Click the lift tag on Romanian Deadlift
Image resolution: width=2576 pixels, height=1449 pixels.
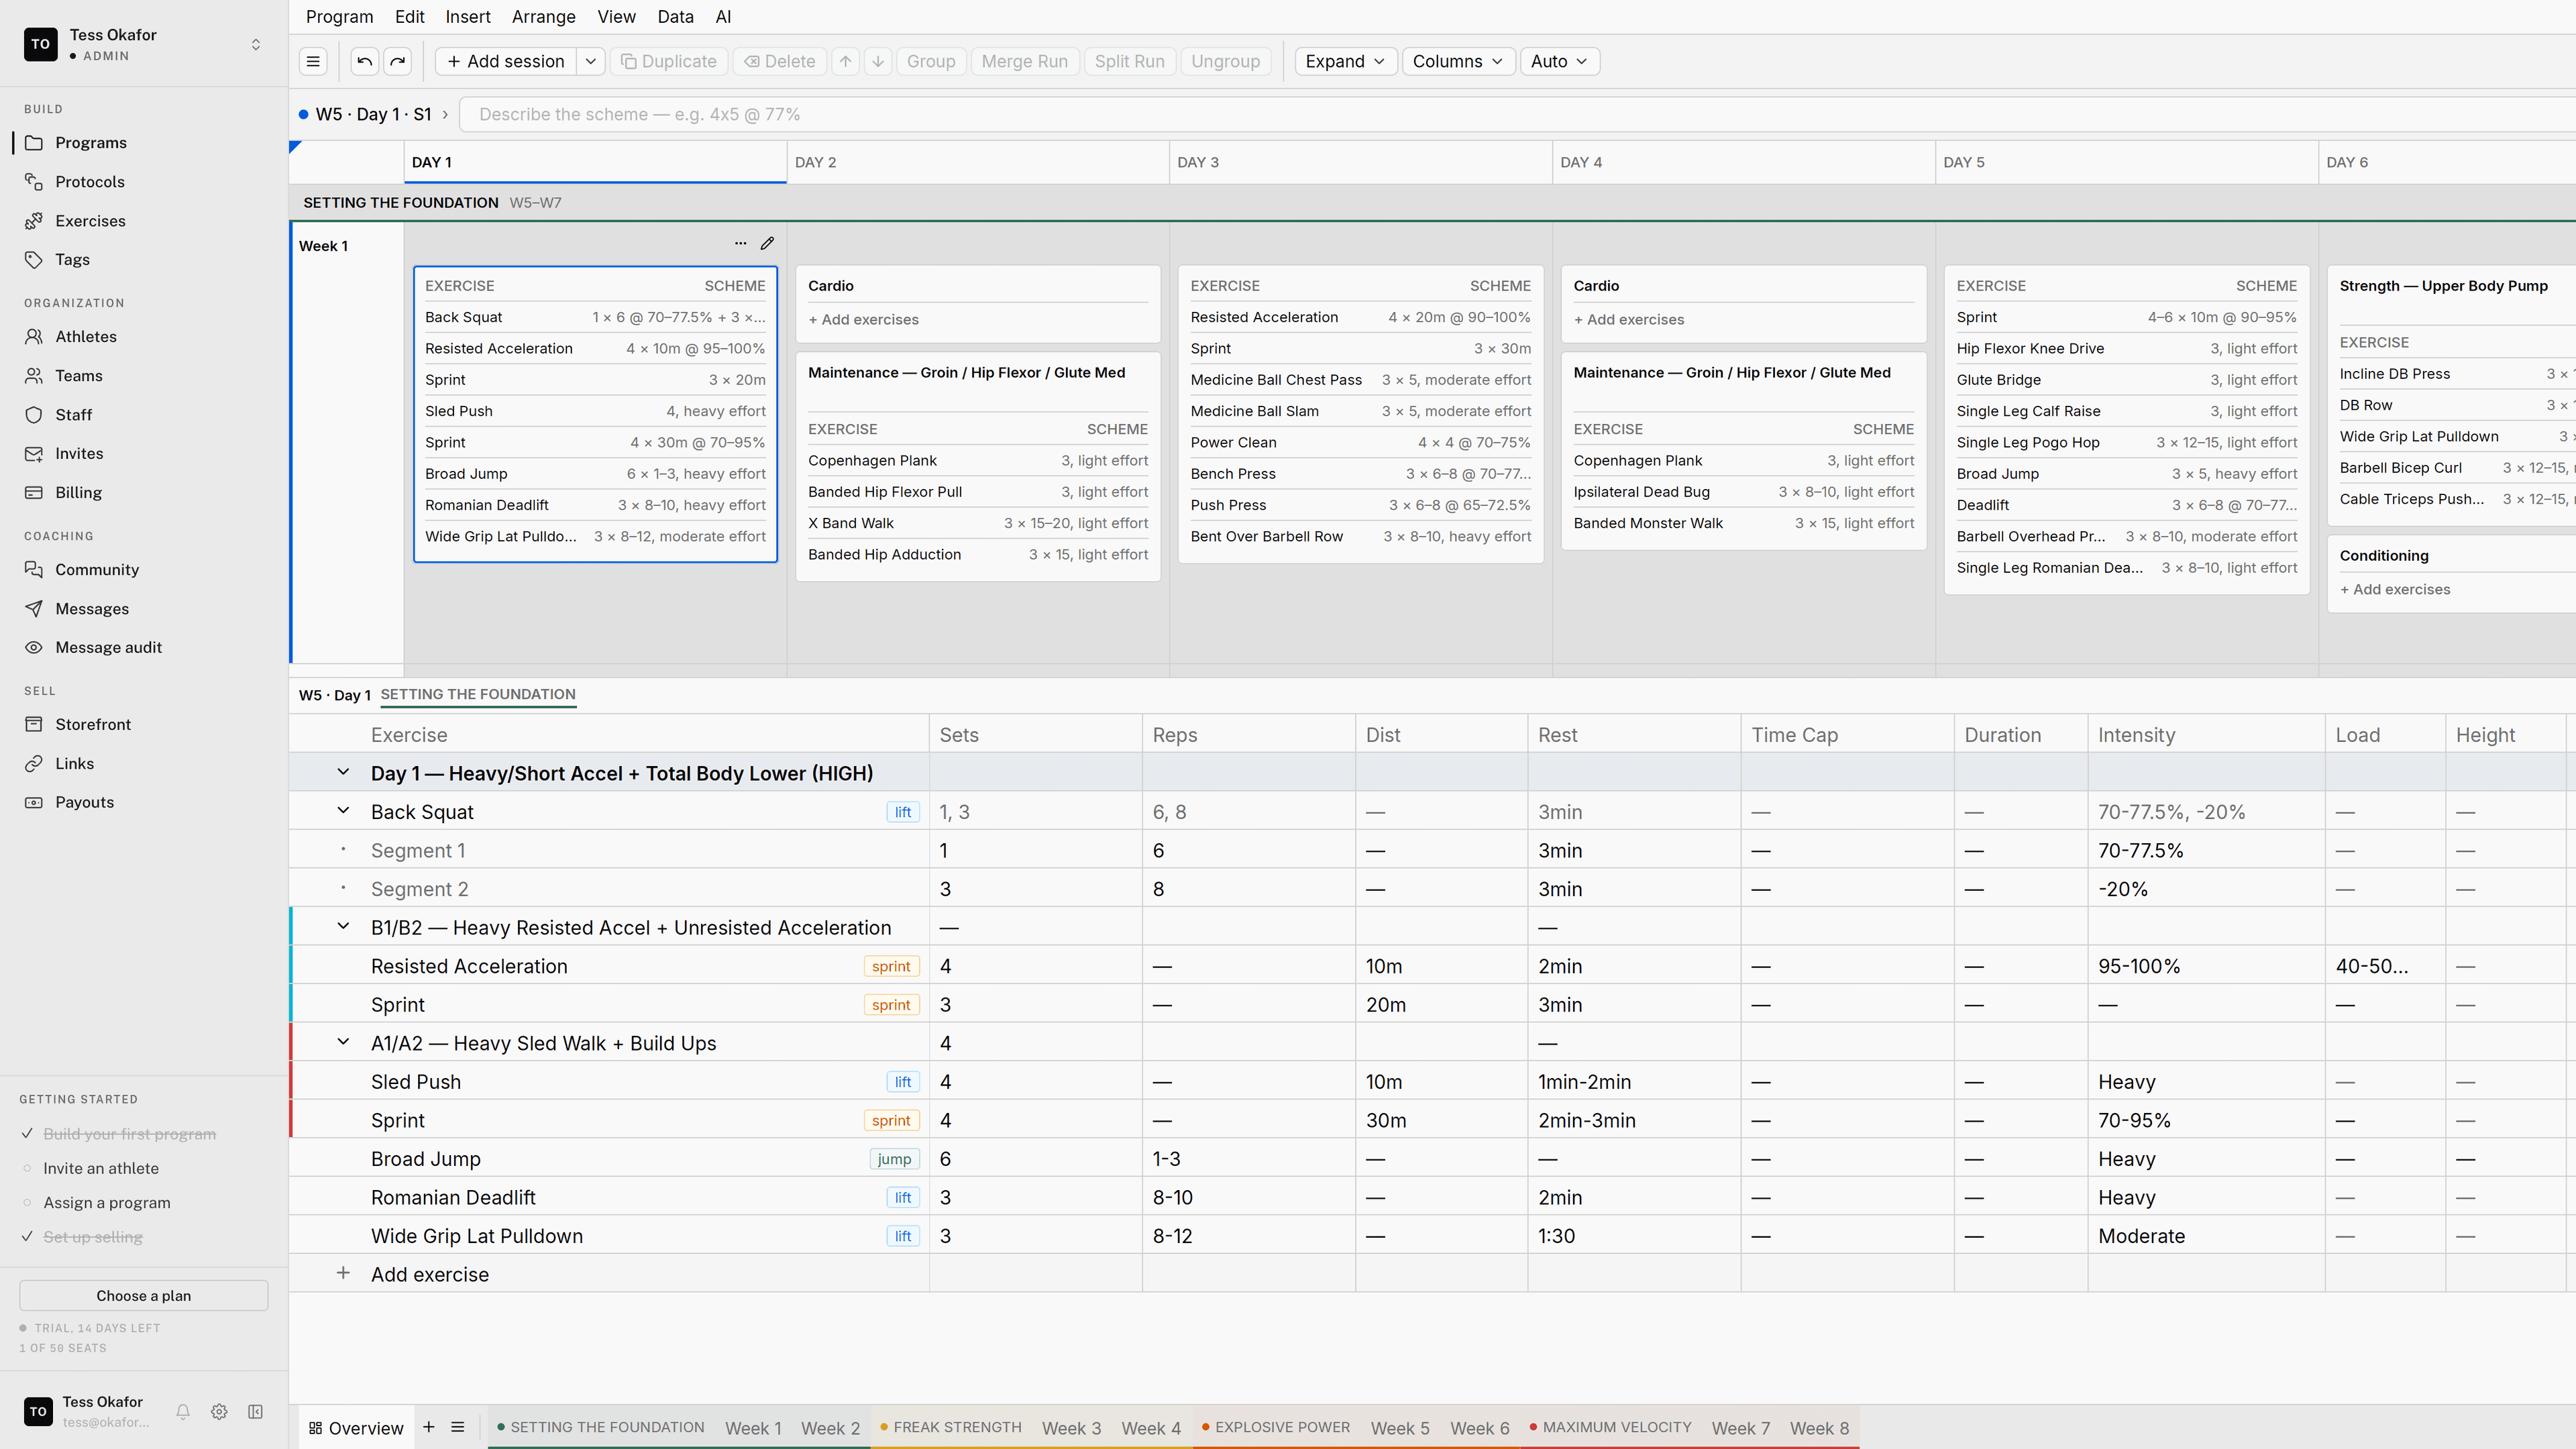(x=902, y=1197)
